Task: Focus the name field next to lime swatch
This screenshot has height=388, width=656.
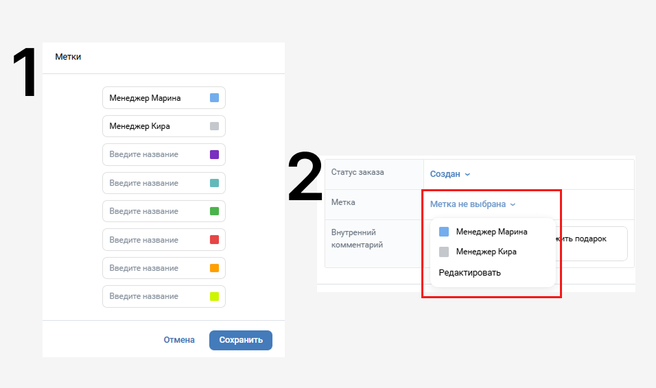Action: (164, 296)
